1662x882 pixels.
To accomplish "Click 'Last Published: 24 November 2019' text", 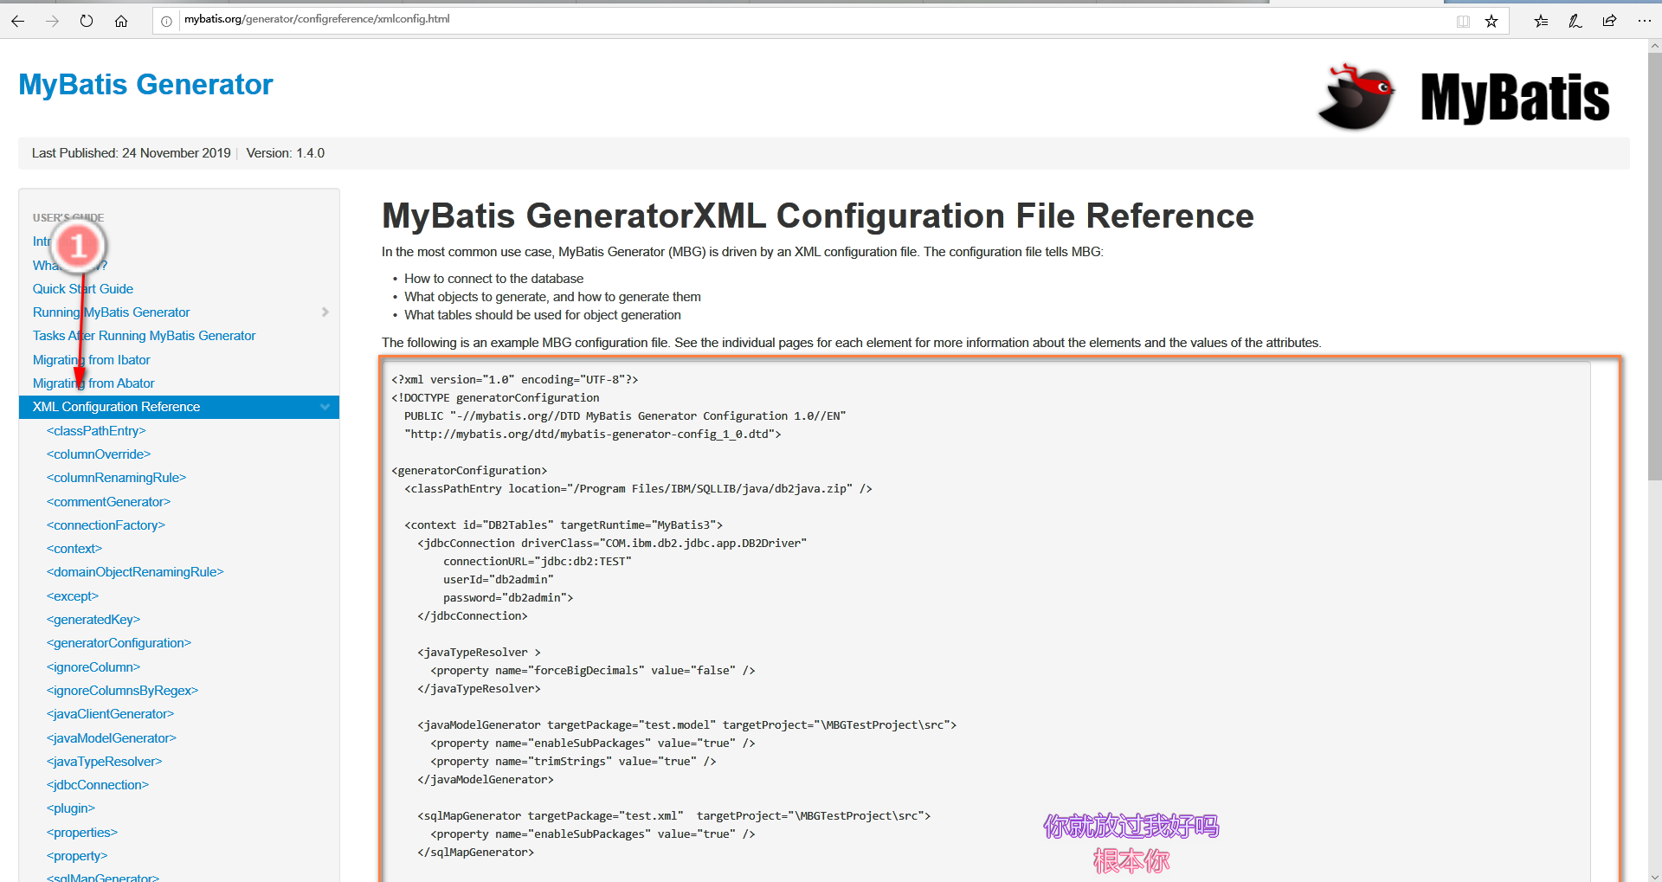I will pyautogui.click(x=132, y=153).
